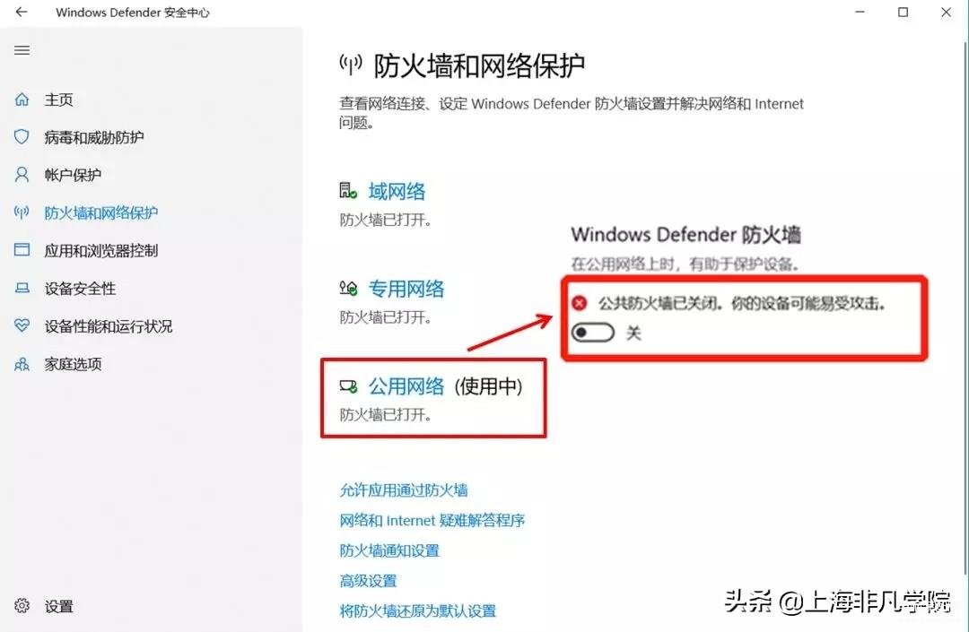
Task: Click the back arrow in title bar
Action: pyautogui.click(x=22, y=12)
